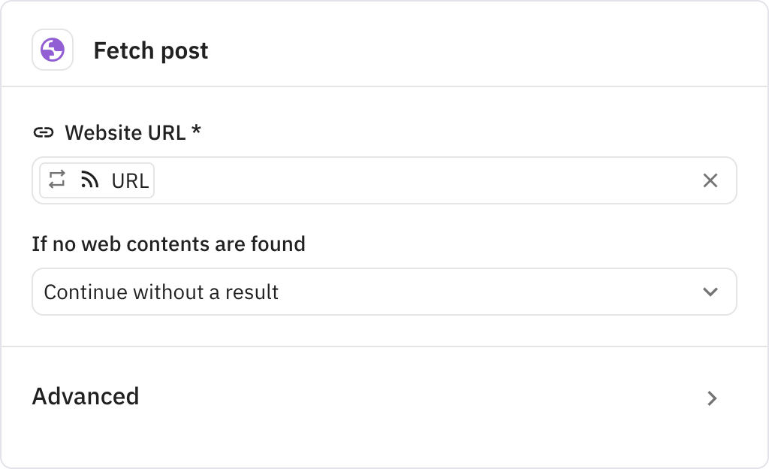Click the down arrow icon on the result dropdown

712,292
